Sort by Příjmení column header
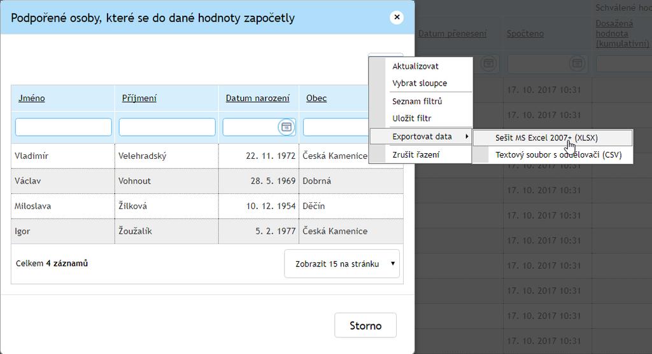Screen dimensions: 652x354 point(139,99)
